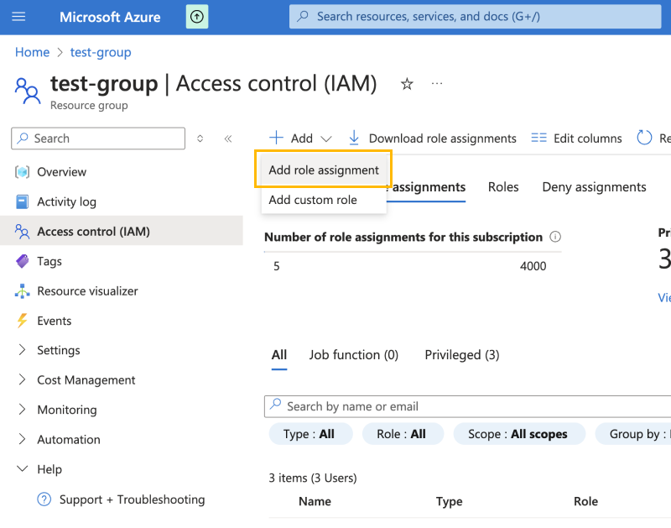
Task: Collapse the Help section
Action: pos(49,469)
